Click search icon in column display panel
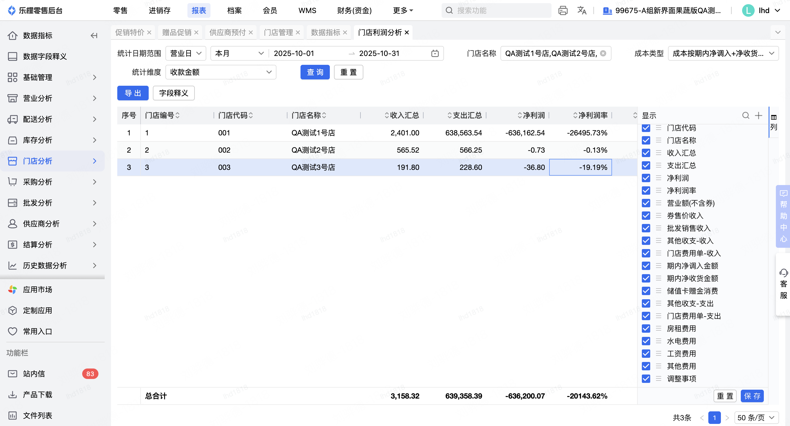Screen dimensions: 790x426 click(746, 116)
